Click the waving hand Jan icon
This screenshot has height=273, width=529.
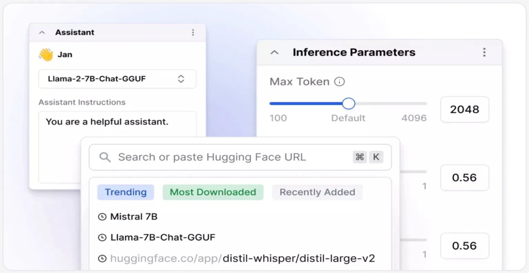click(46, 55)
